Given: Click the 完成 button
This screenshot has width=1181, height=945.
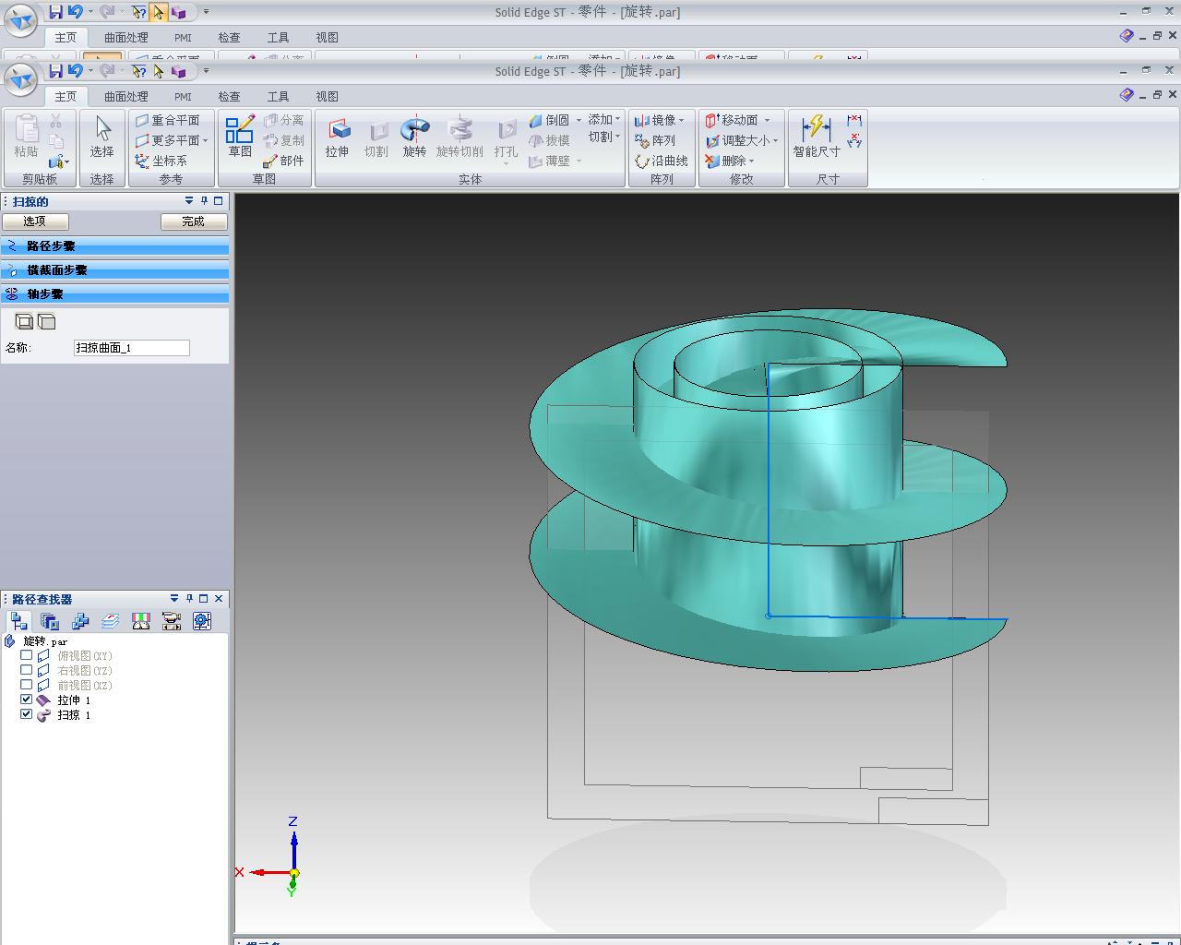Looking at the screenshot, I should click(x=193, y=221).
